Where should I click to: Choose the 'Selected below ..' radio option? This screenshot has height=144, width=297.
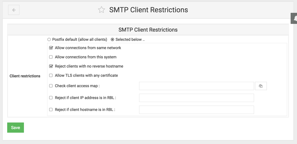[112, 40]
